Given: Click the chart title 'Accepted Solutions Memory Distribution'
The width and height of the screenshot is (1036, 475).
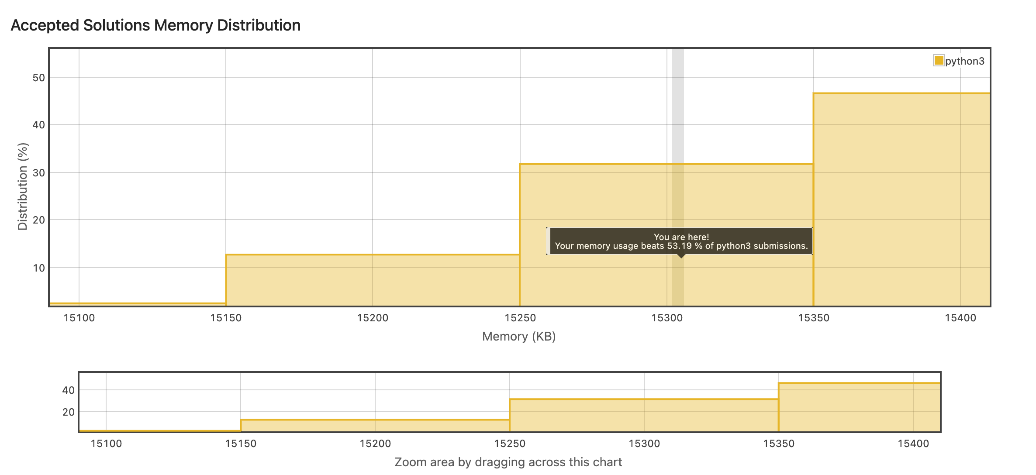Looking at the screenshot, I should click(x=155, y=25).
